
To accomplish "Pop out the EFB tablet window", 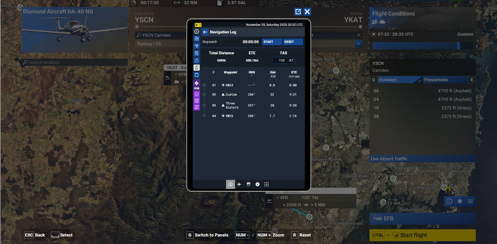I will tap(298, 12).
